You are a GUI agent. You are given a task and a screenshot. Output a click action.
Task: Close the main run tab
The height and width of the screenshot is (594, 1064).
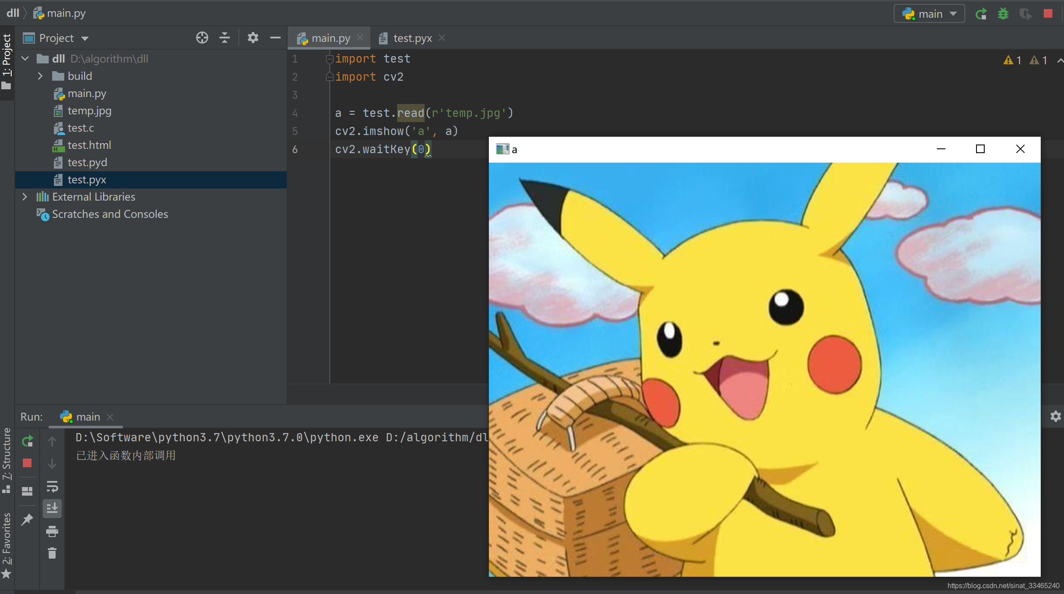[110, 417]
